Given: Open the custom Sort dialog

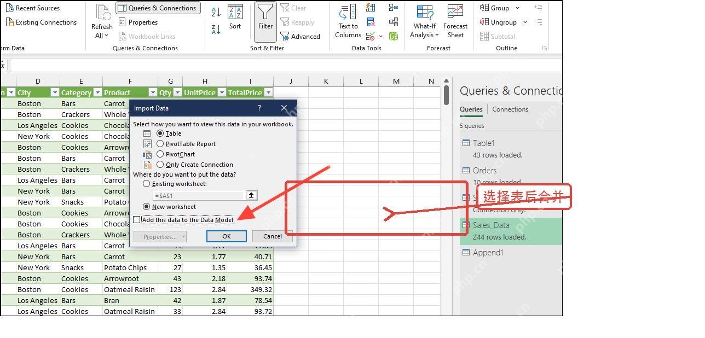Looking at the screenshot, I should [x=235, y=18].
